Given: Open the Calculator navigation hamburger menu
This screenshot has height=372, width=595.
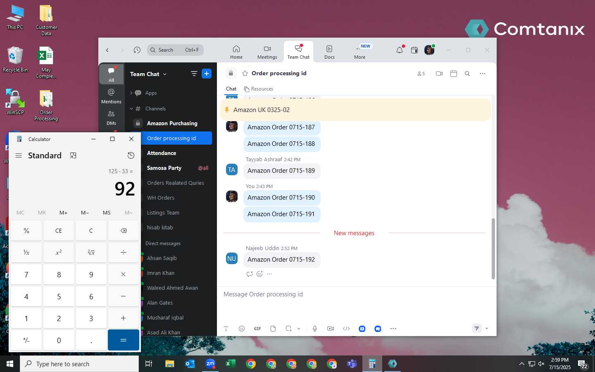Looking at the screenshot, I should (x=18, y=155).
